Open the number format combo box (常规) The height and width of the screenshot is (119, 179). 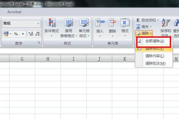click(x=21, y=24)
